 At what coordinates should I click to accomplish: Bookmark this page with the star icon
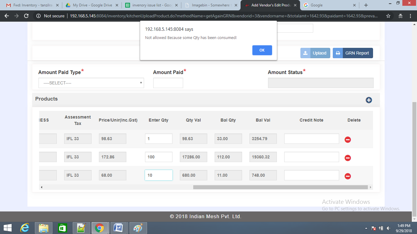click(388, 16)
